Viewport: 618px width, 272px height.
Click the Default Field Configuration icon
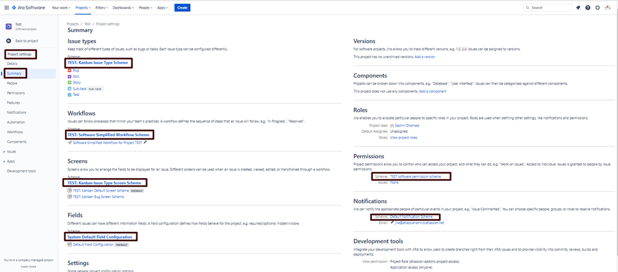(x=70, y=244)
